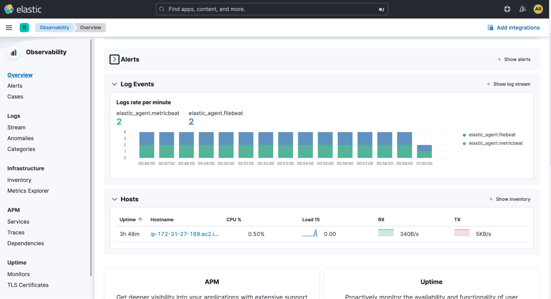Open ip-172-31-27-169 hostname link
This screenshot has width=551, height=299.
184,234
